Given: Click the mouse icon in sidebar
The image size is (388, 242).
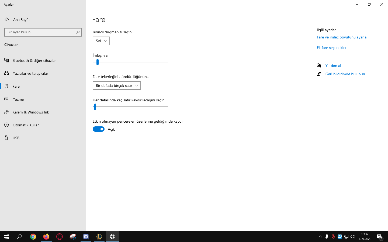Looking at the screenshot, I should pos(6,86).
